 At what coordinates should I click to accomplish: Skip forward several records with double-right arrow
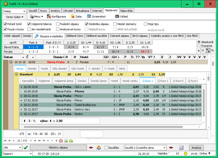[x=35, y=141]
